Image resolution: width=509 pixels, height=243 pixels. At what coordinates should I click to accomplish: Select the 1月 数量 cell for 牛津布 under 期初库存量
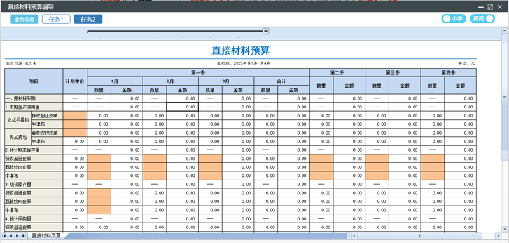(99, 210)
